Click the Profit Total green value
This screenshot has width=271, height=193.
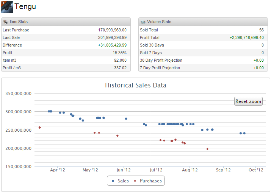pos(247,37)
